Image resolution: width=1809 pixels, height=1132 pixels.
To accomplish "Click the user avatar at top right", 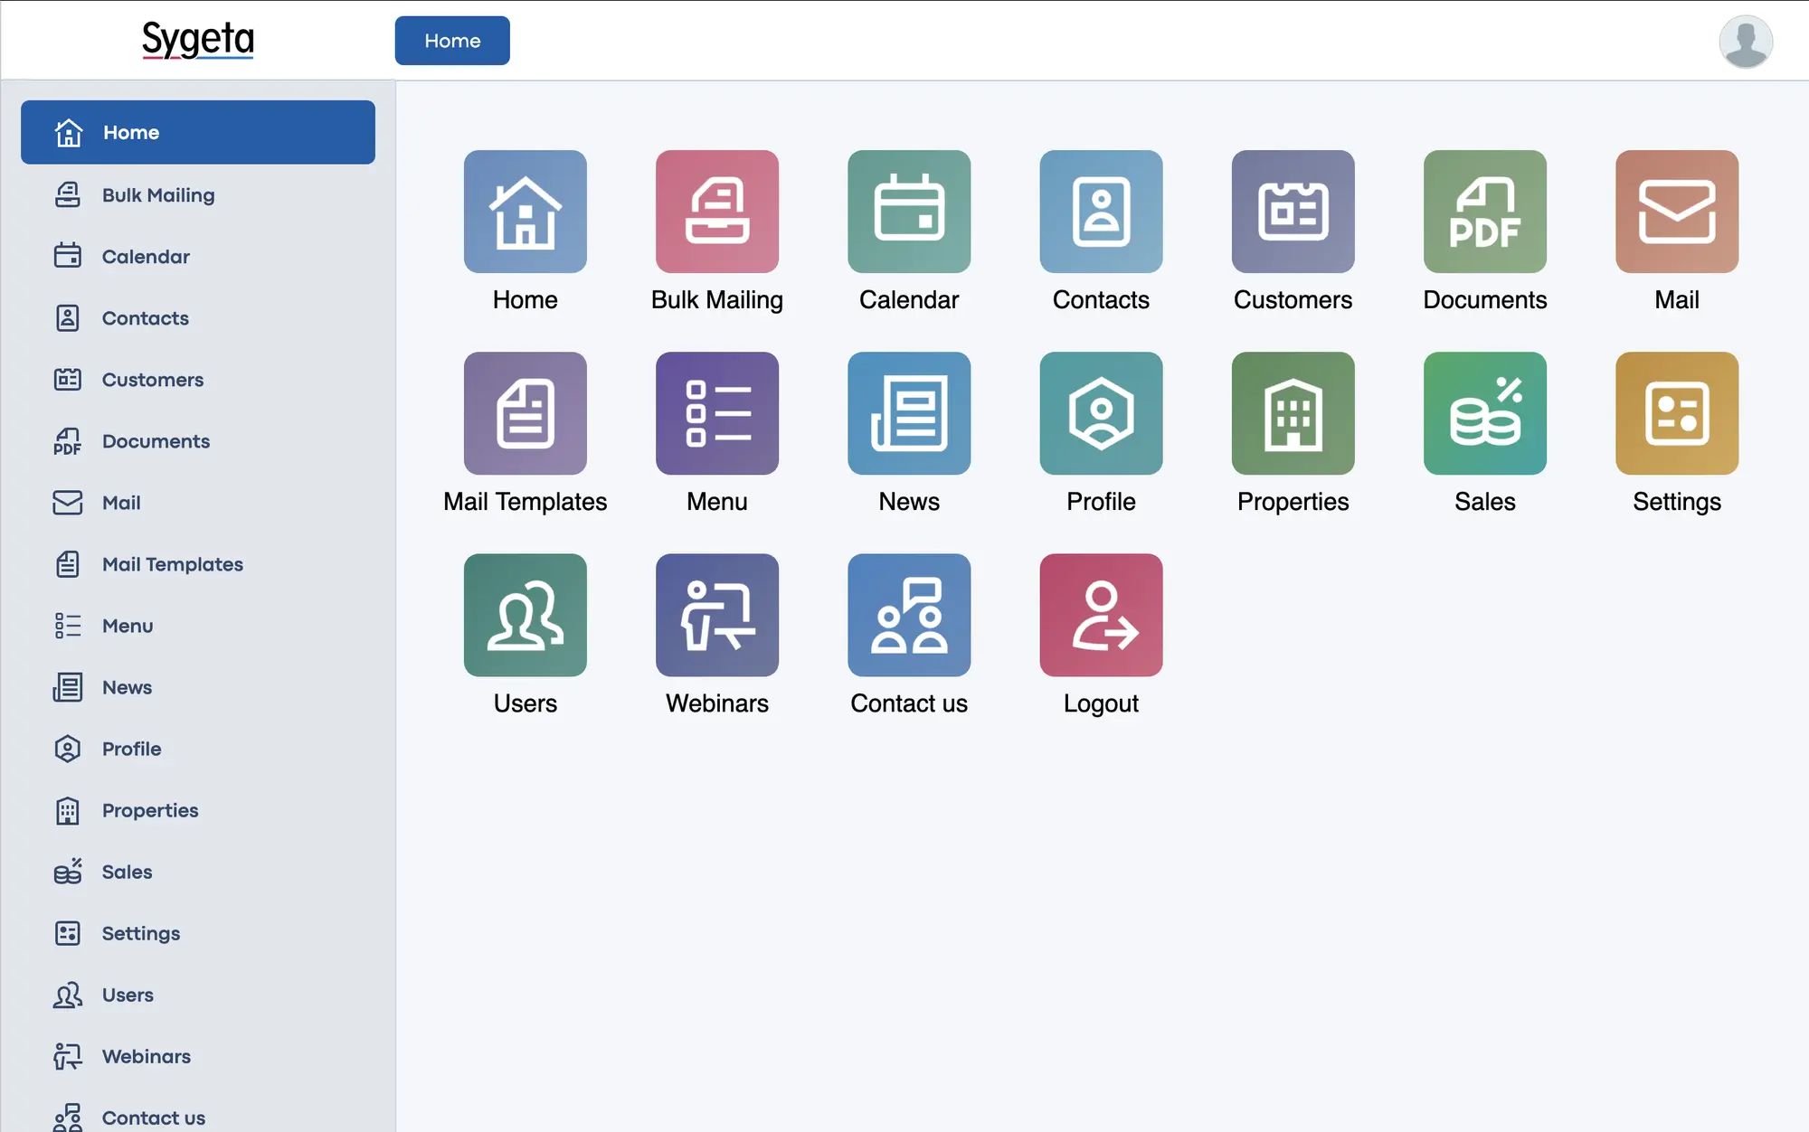I will pyautogui.click(x=1745, y=41).
